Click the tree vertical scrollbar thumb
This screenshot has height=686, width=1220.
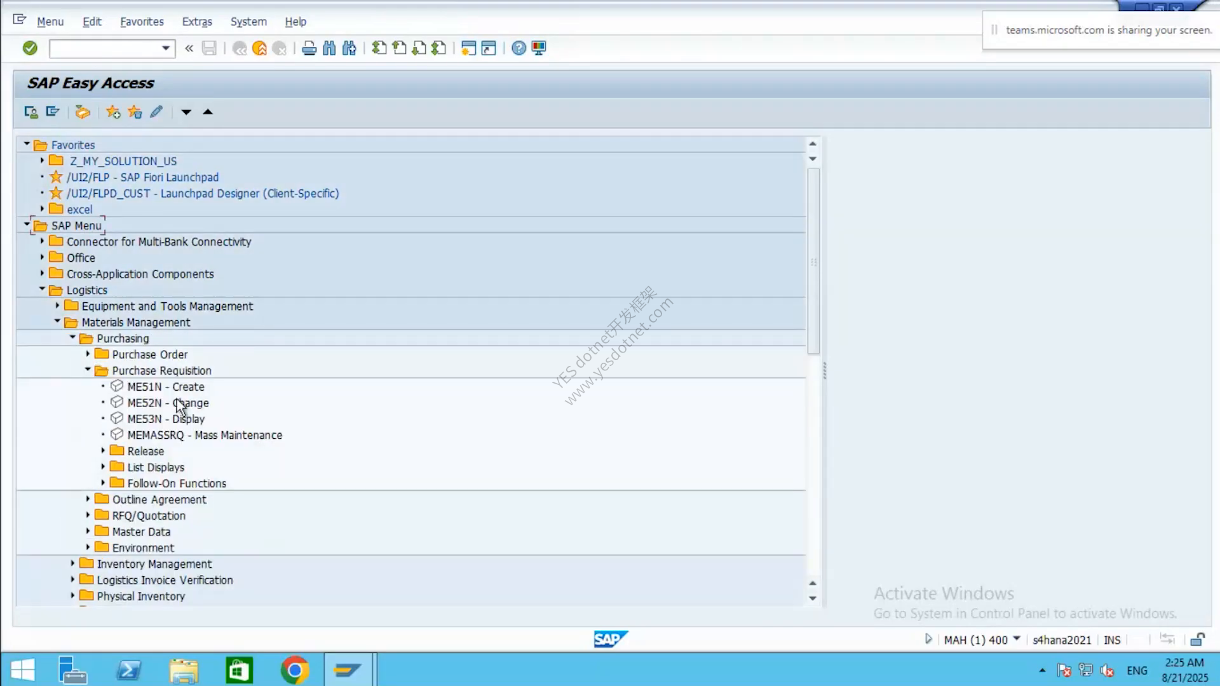click(813, 260)
